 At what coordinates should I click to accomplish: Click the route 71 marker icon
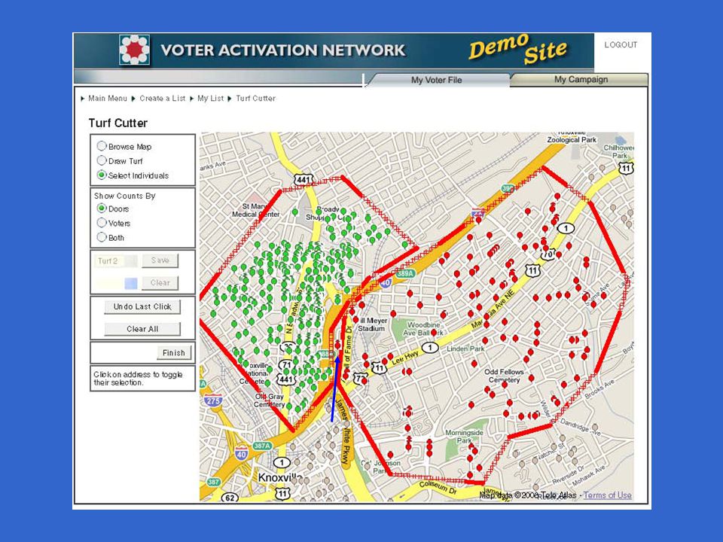click(x=287, y=365)
